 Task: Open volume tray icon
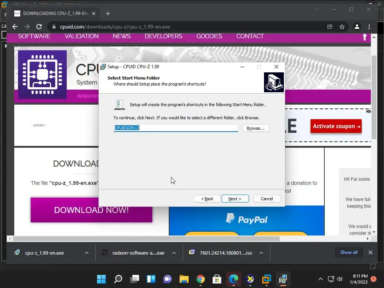340,279
